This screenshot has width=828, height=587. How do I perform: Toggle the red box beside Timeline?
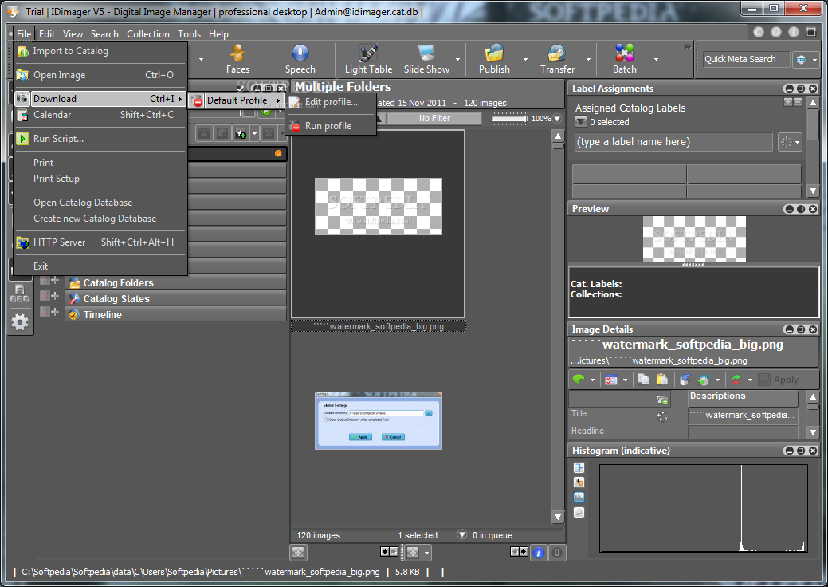pyautogui.click(x=45, y=312)
